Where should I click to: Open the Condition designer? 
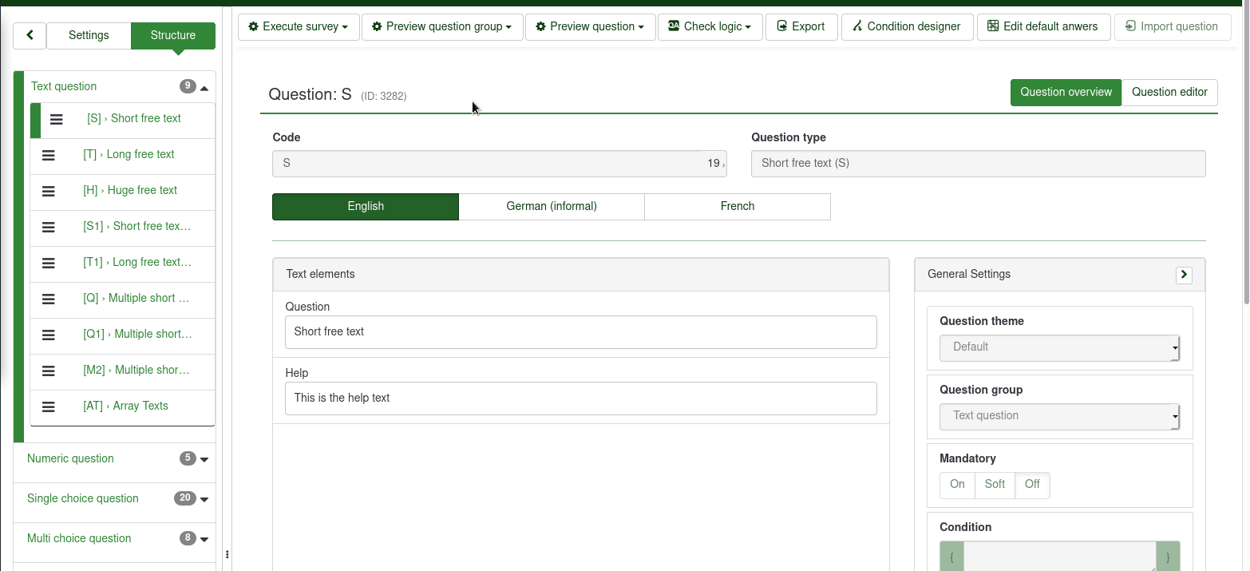907,26
